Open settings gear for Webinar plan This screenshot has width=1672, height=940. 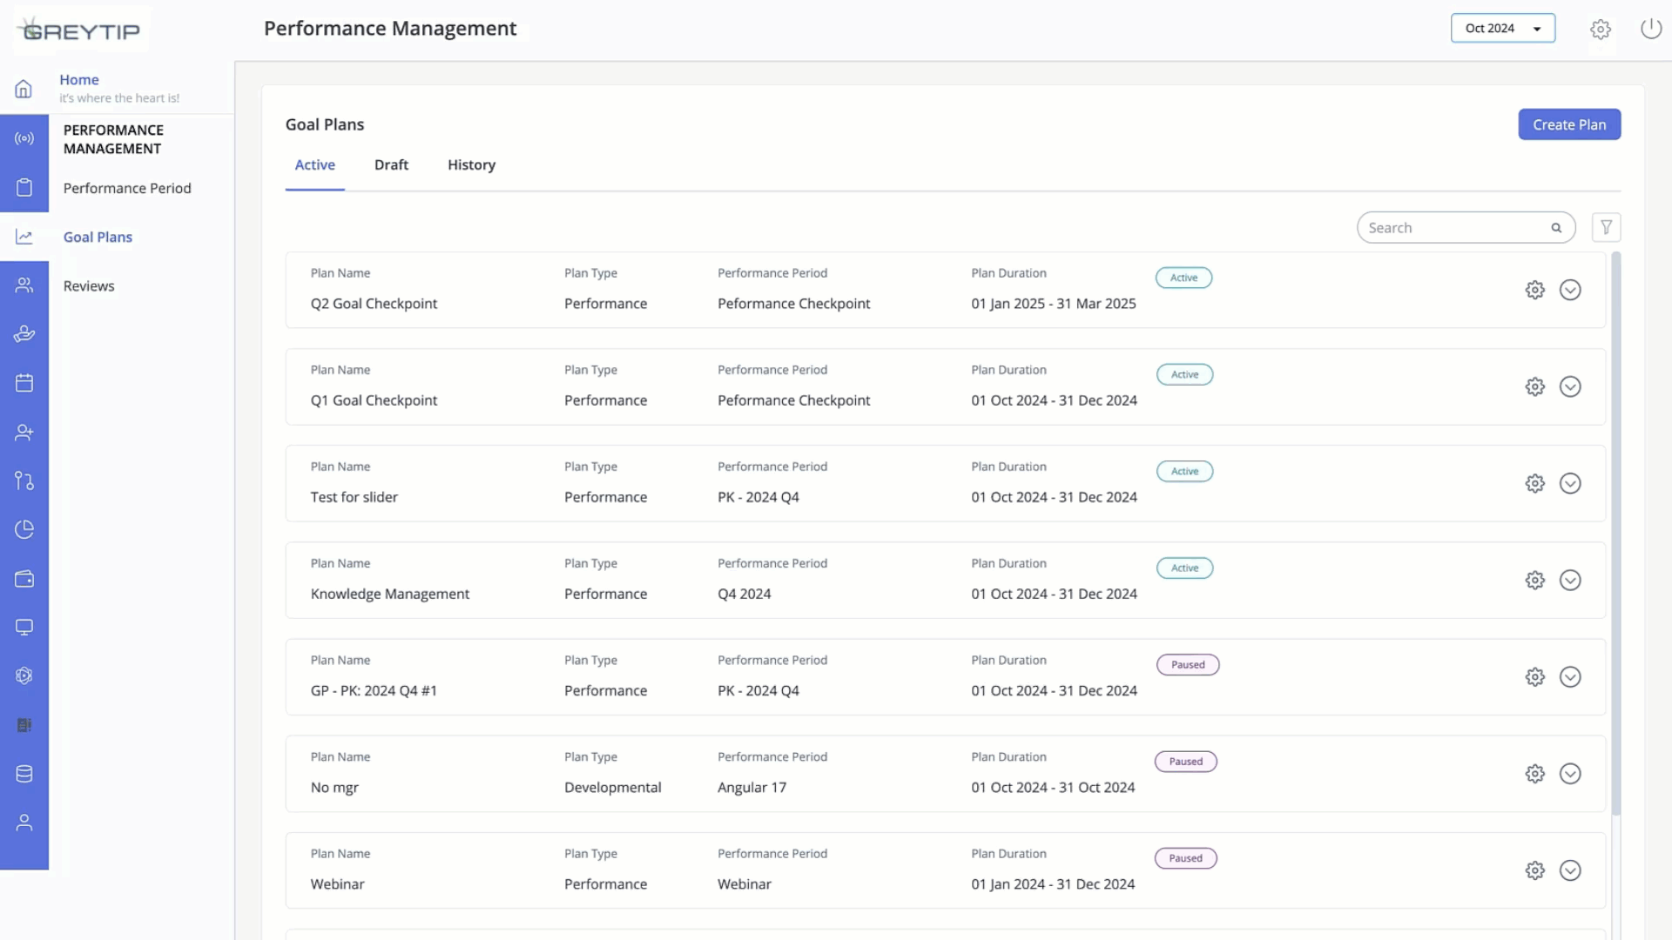[1534, 870]
